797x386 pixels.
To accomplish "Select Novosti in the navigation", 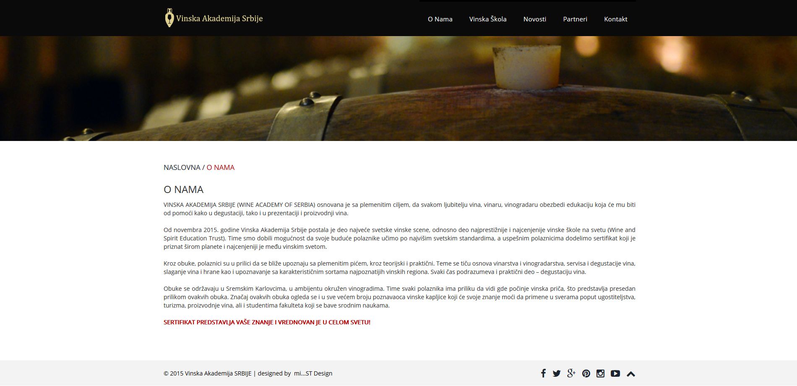I will (535, 19).
